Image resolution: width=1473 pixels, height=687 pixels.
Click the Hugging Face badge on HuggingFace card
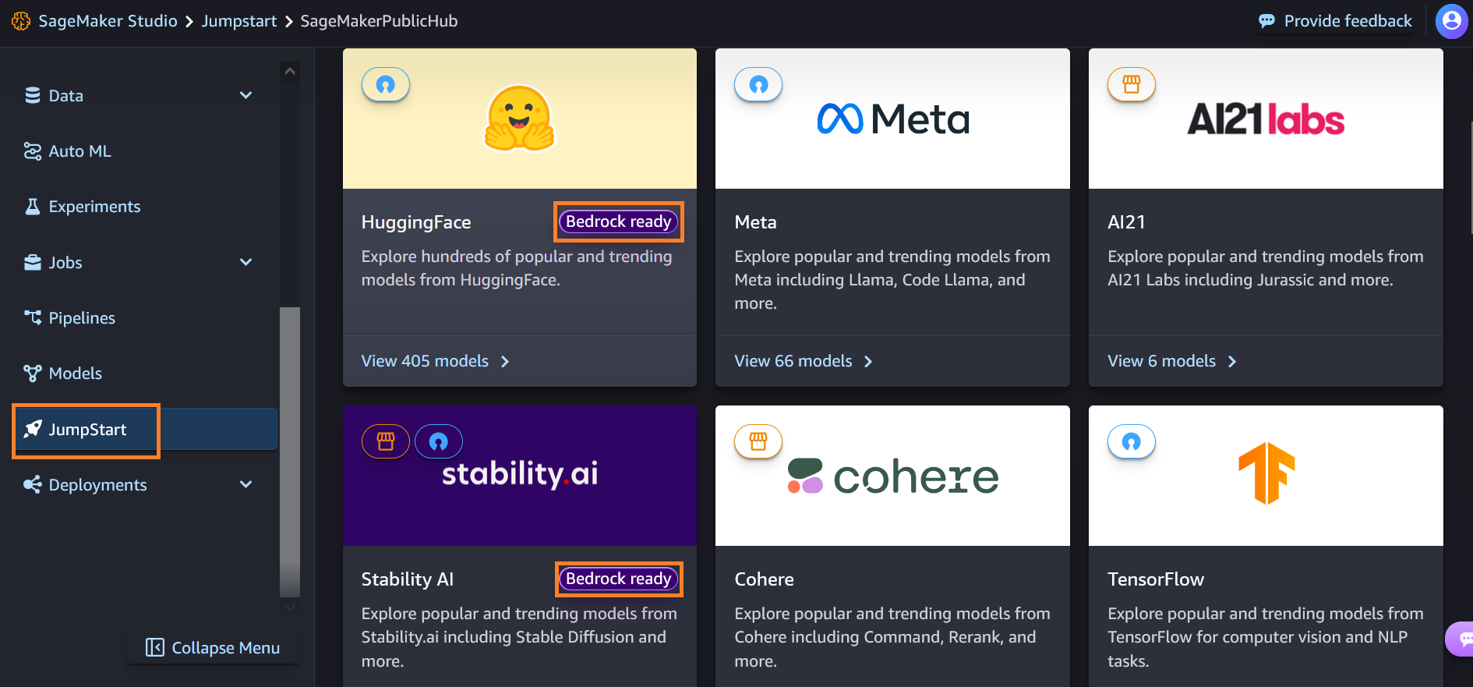(386, 84)
